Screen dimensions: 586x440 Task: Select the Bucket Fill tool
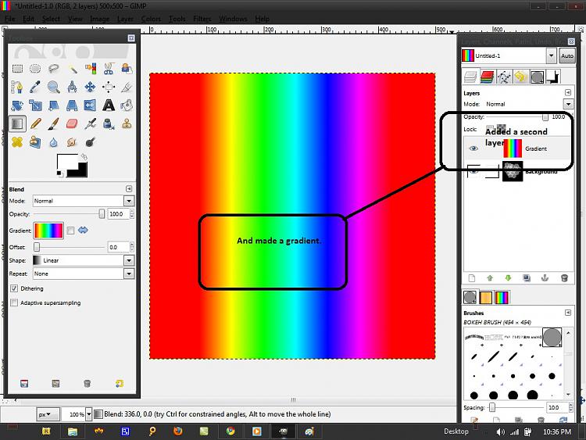(x=127, y=106)
